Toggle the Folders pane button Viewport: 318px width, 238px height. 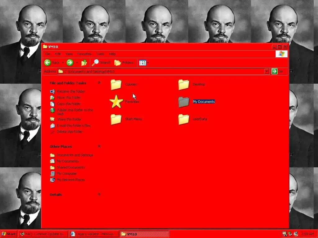(x=124, y=63)
